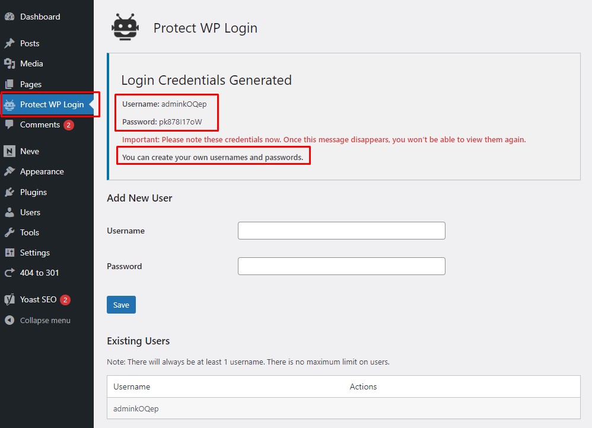
Task: Click the Neve theme icon
Action: [x=9, y=151]
